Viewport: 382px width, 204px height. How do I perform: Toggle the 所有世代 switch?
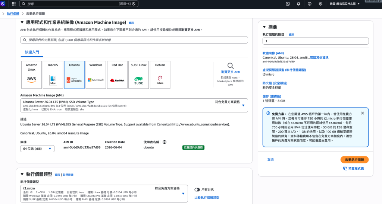pyautogui.click(x=197, y=189)
